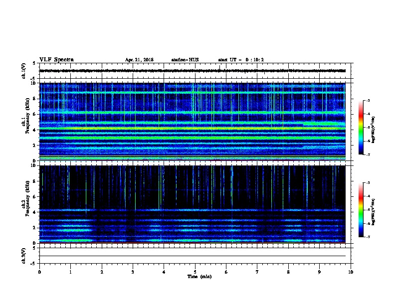395x305 pixels.
Task: Click inside the ch.2 spectrogram panel
Action: 193,204
